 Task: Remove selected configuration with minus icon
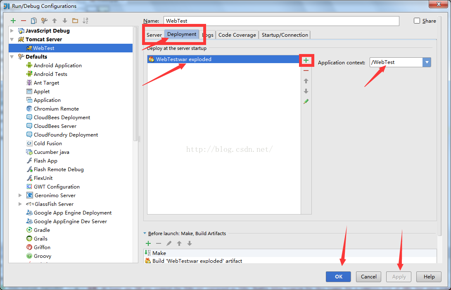(24, 21)
